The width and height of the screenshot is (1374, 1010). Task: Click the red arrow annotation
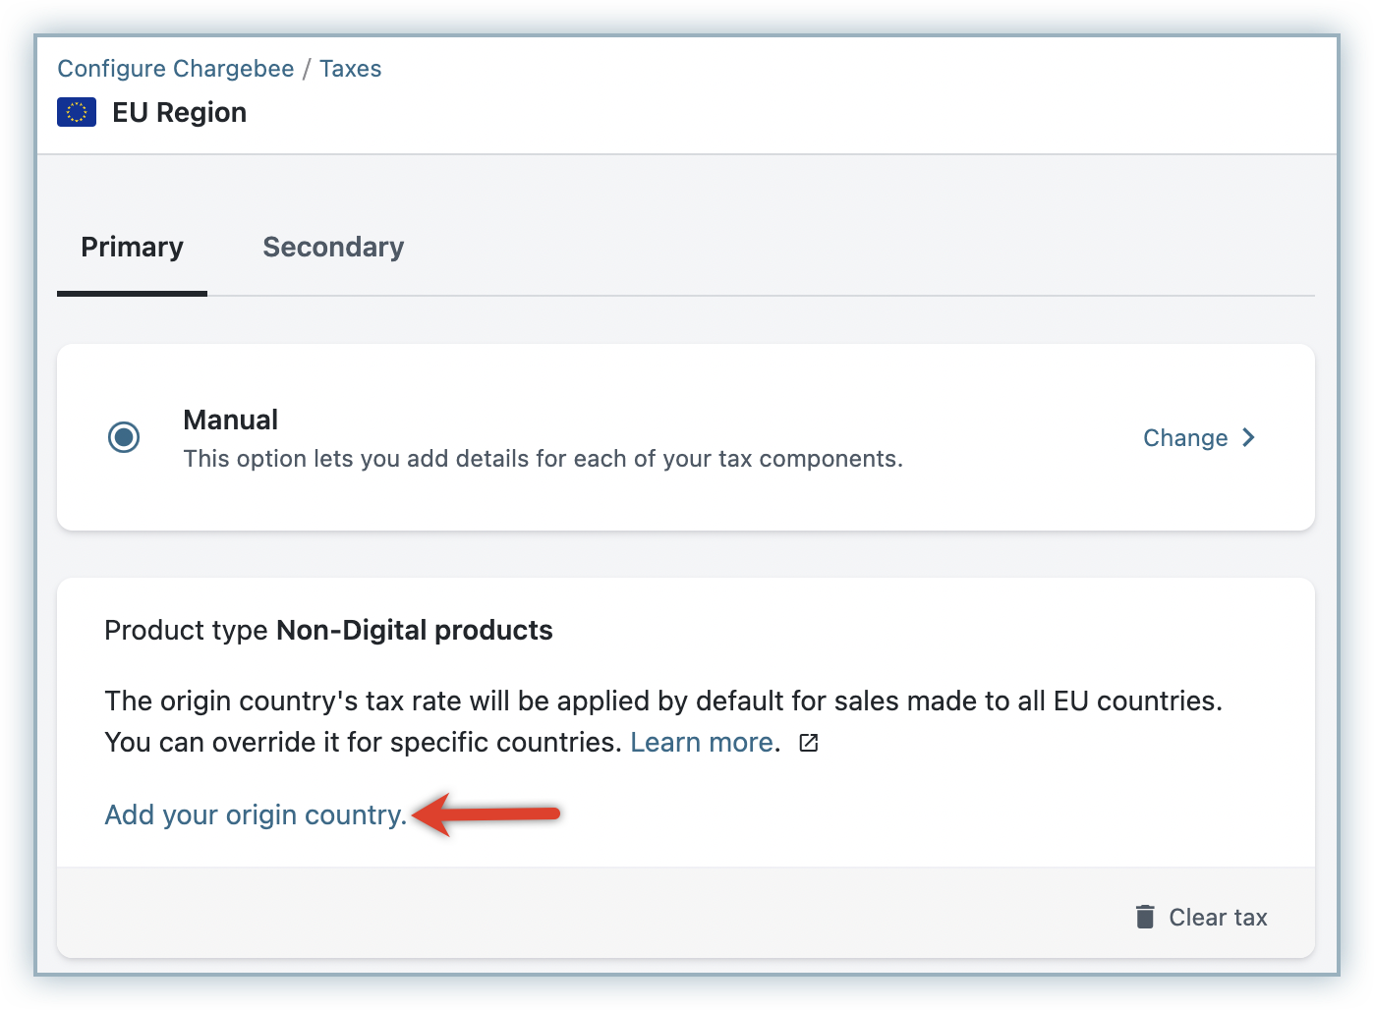click(487, 814)
